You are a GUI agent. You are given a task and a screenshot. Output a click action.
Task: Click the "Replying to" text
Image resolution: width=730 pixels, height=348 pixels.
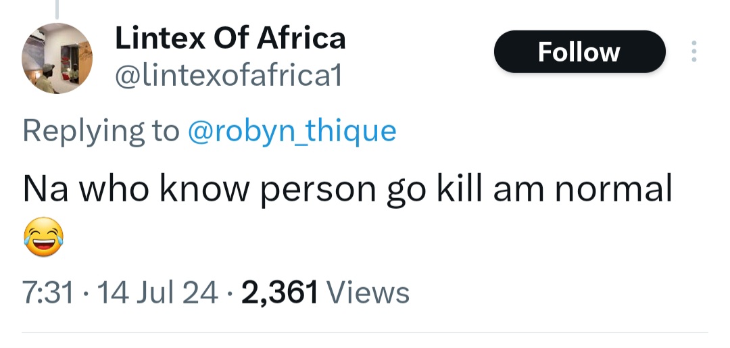pos(101,130)
